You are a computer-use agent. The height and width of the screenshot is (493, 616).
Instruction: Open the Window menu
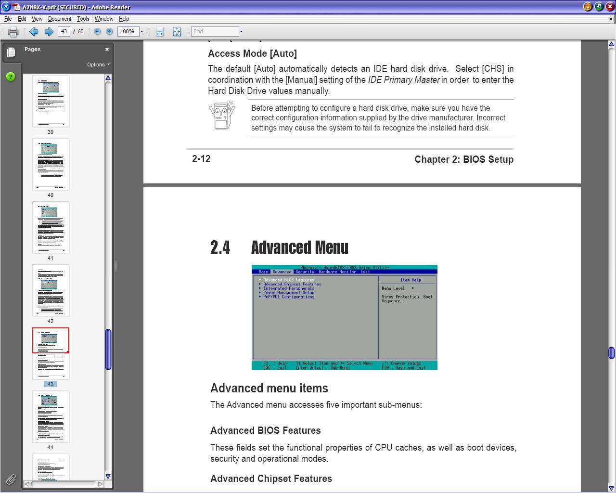(x=104, y=19)
